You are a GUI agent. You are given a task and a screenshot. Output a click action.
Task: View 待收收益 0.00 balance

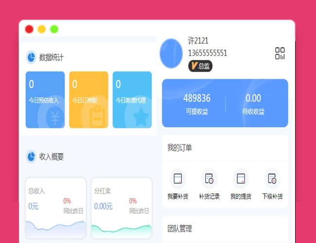click(253, 104)
